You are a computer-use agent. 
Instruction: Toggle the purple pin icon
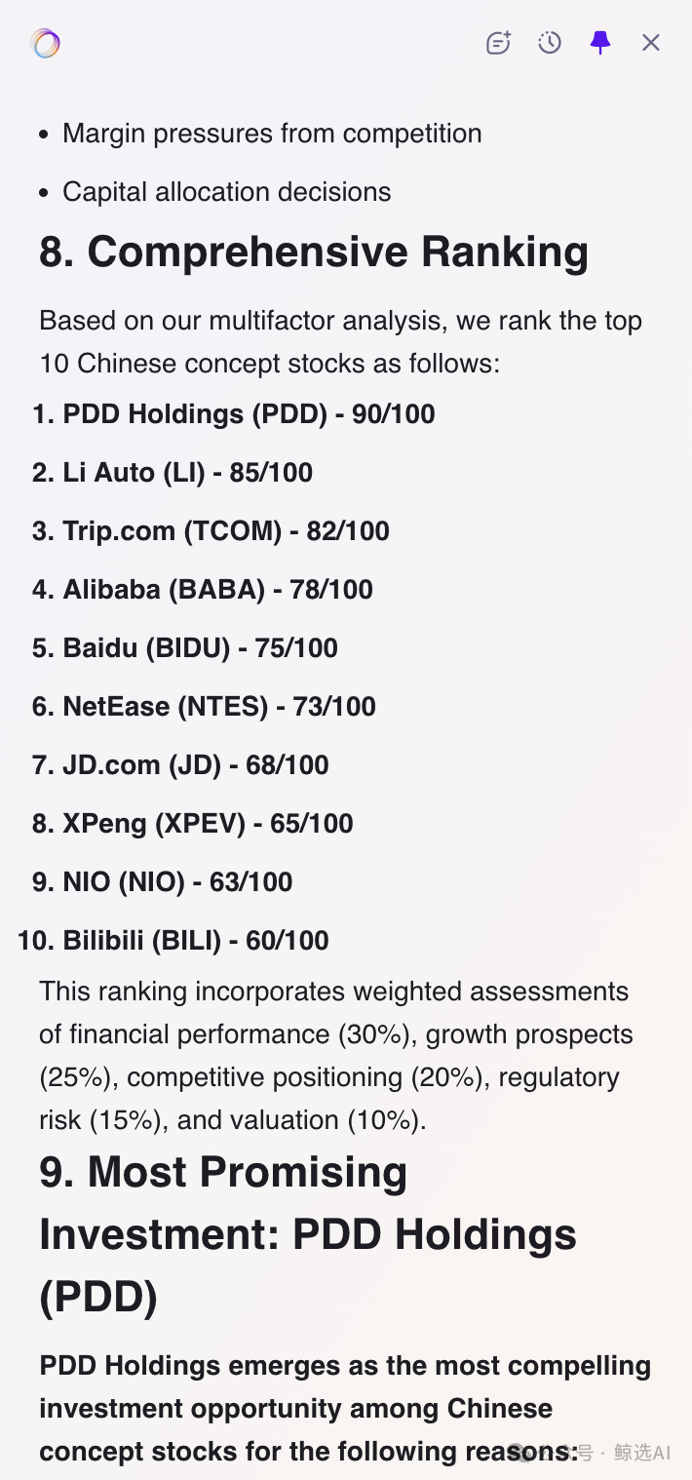click(x=600, y=43)
